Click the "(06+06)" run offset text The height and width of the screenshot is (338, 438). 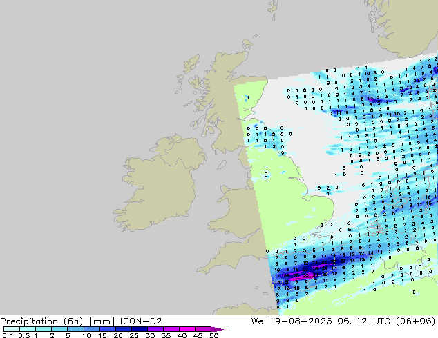415,321
